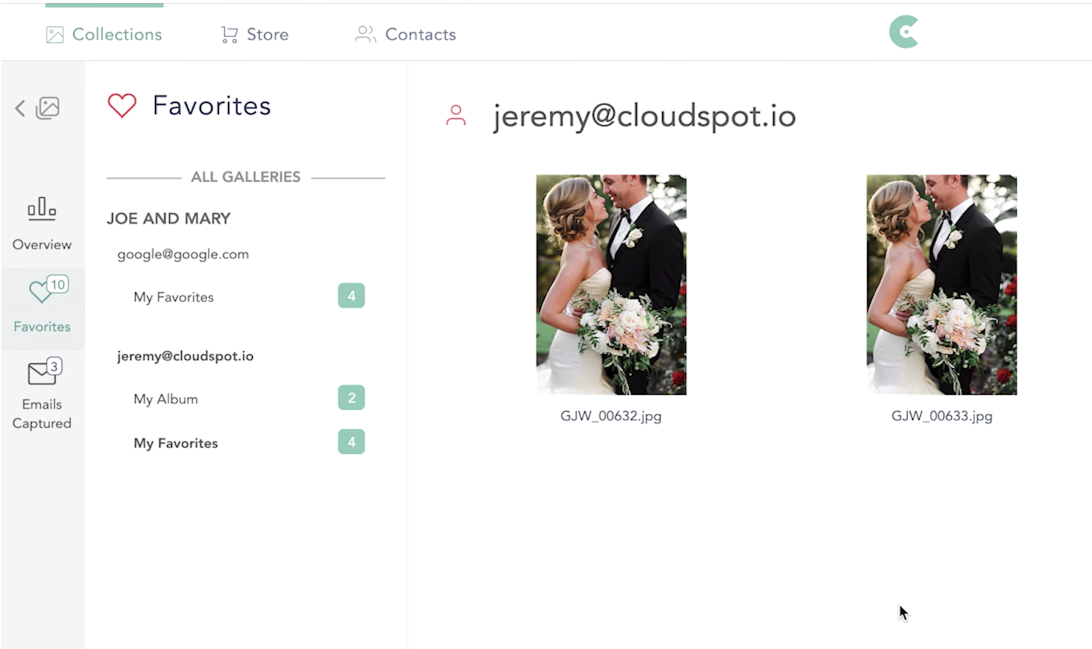Select the google@google.com user

click(183, 254)
